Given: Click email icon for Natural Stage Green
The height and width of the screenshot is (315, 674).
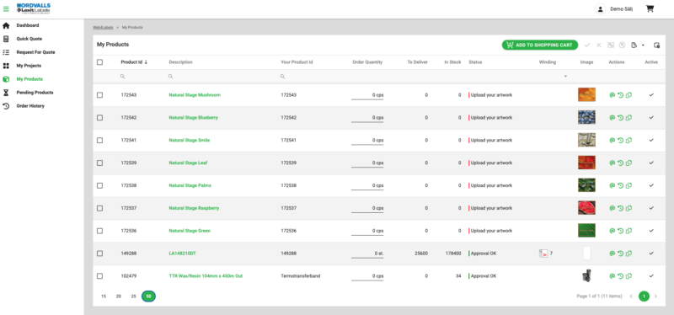Looking at the screenshot, I should coord(612,231).
